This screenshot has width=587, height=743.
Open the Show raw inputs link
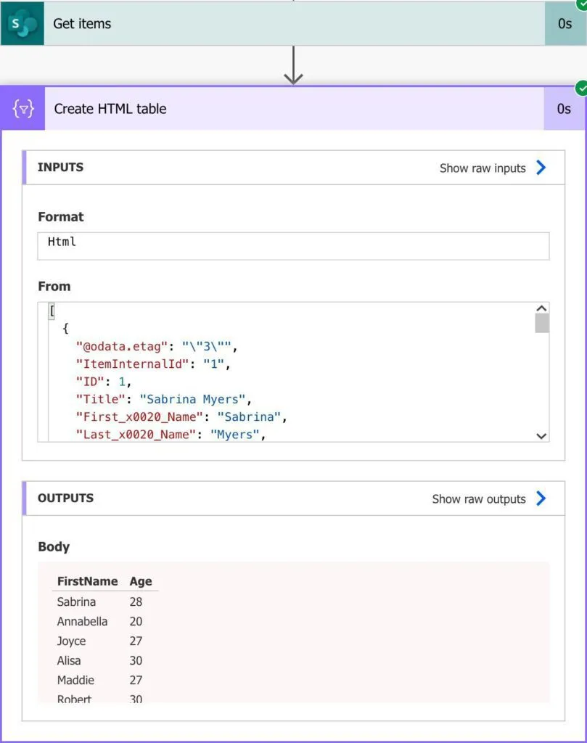click(x=483, y=168)
